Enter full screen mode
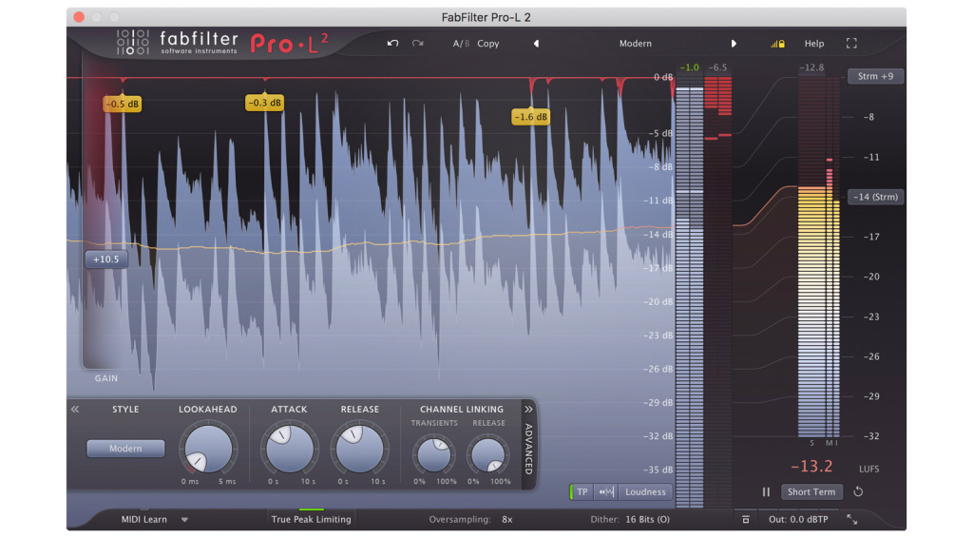Viewport: 973px width, 537px height. click(851, 44)
